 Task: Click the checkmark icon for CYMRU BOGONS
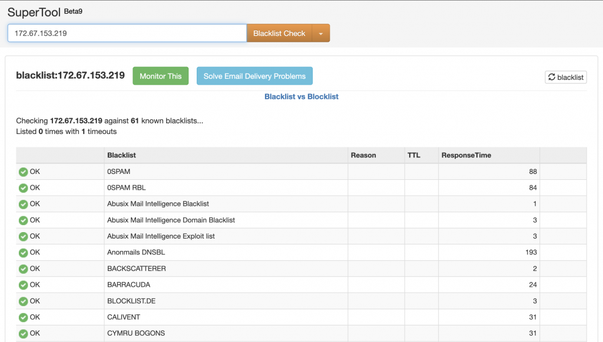[x=23, y=334]
